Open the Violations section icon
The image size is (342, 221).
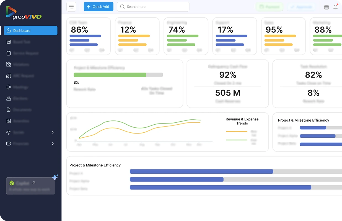(x=10, y=65)
